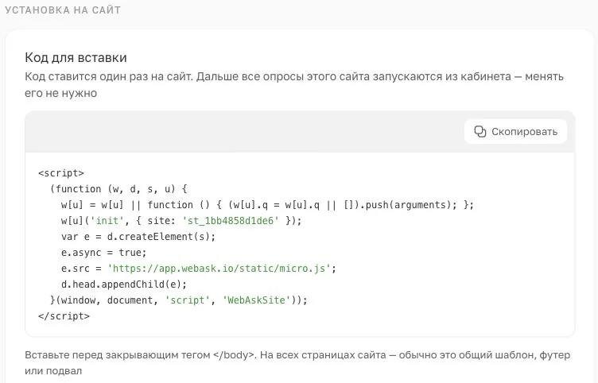The image size is (598, 383).
Task: Click the hint Вставьте перед закрывающим тегом </body>
Action: [x=297, y=363]
